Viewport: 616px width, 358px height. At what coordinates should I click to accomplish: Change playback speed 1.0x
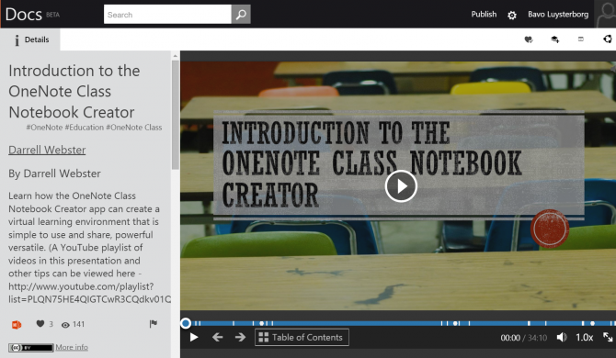[x=584, y=337]
